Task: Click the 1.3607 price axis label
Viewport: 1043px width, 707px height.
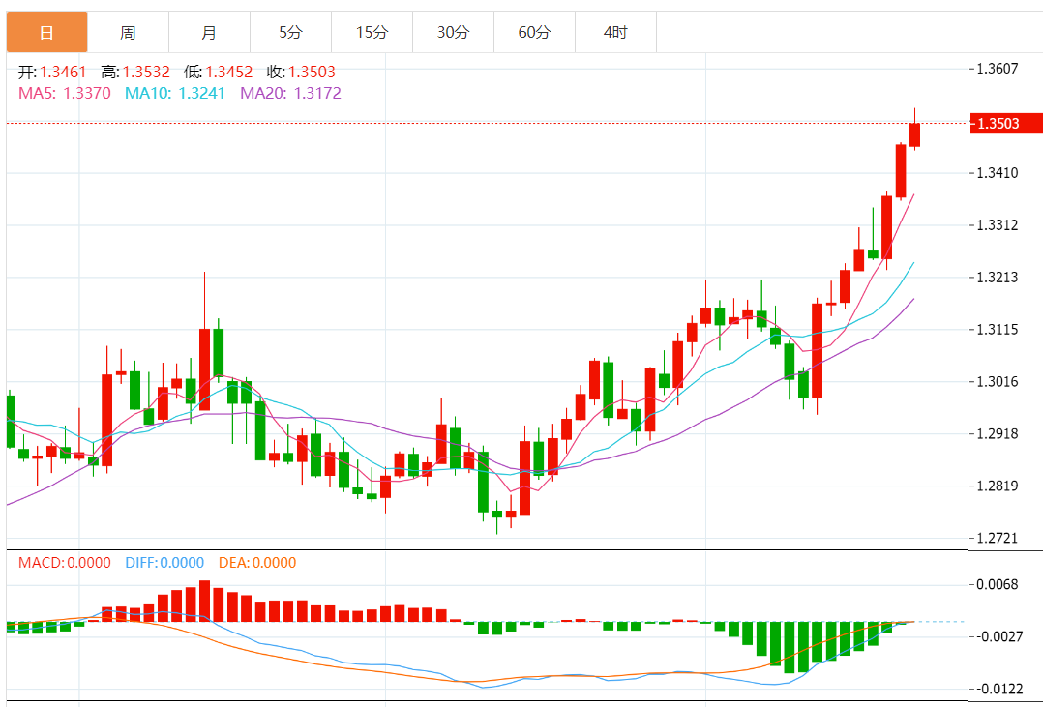Action: click(998, 69)
